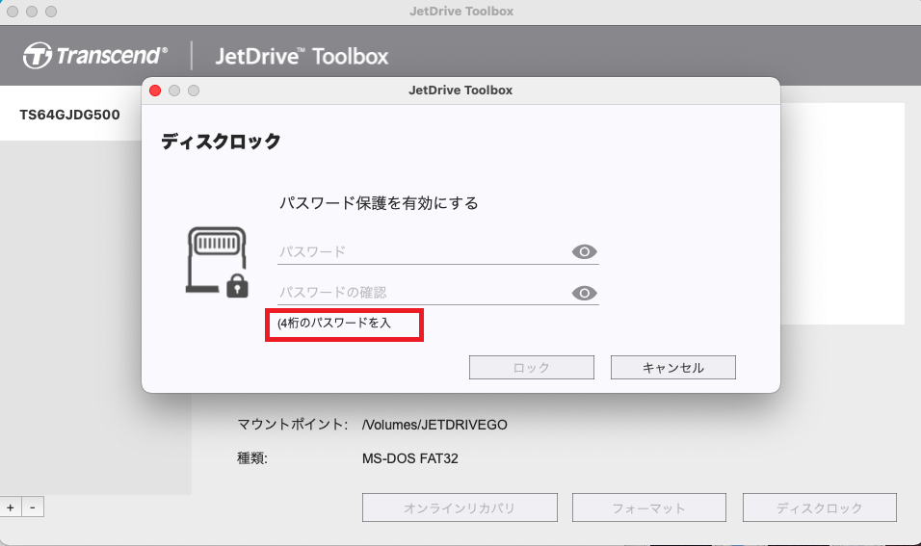Image resolution: width=921 pixels, height=546 pixels.
Task: Click the ディスクロック dialog heading
Action: pos(221,142)
